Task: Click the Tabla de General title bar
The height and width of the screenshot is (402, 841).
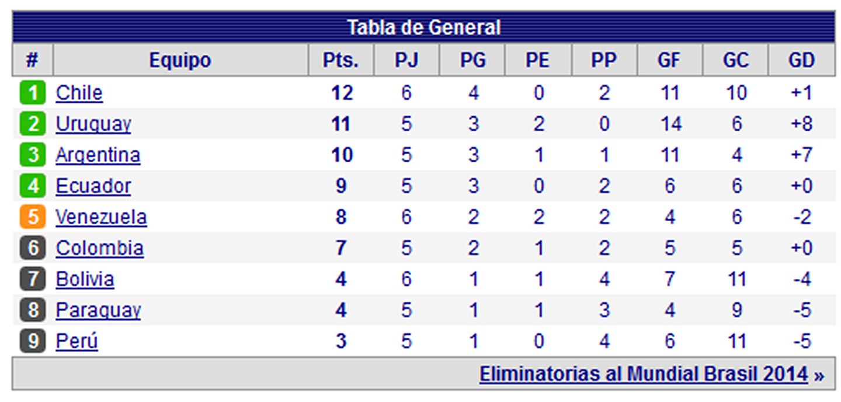Action: point(423,27)
